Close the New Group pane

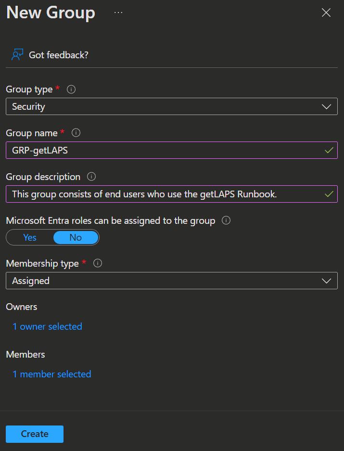(x=326, y=13)
